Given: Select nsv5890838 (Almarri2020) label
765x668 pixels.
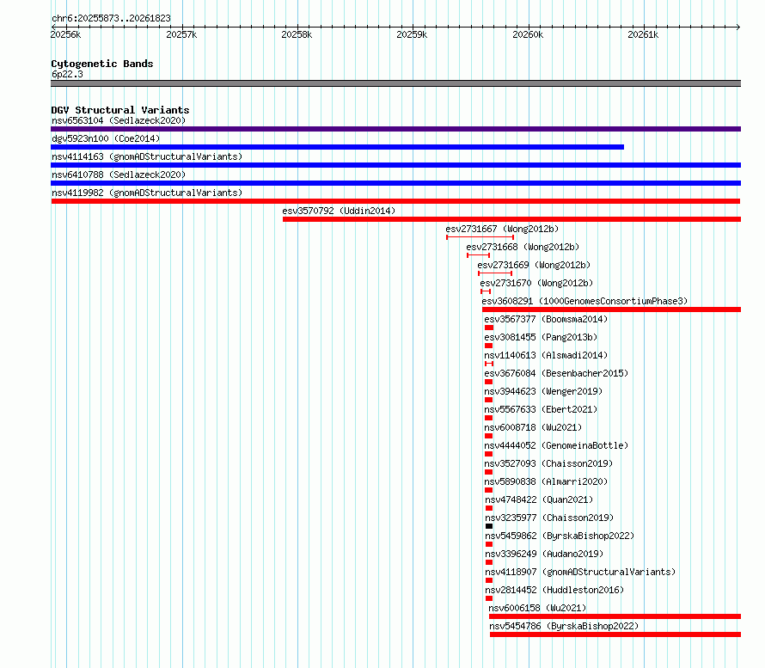Looking at the screenshot, I should [546, 481].
